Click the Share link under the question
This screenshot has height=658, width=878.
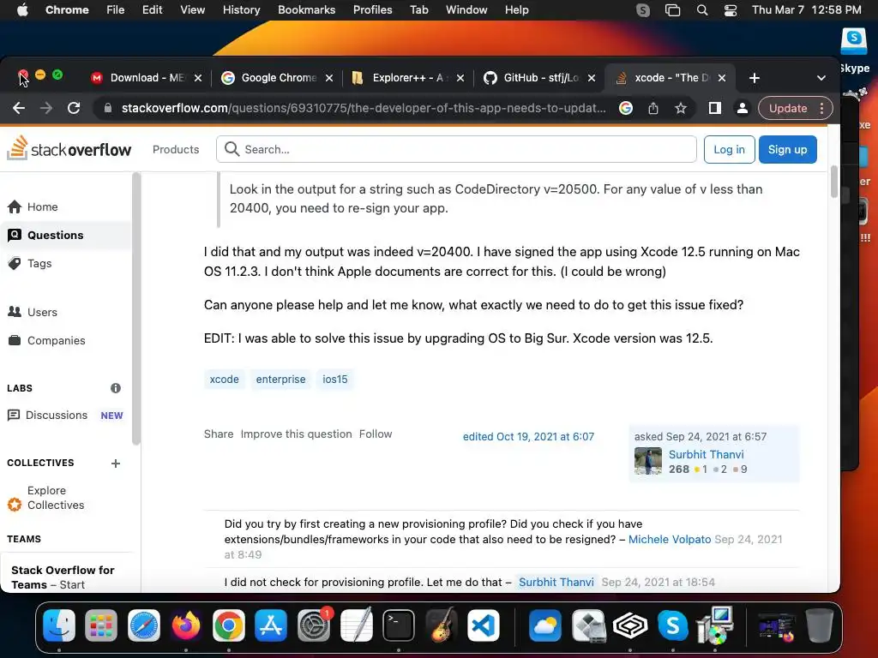[219, 434]
